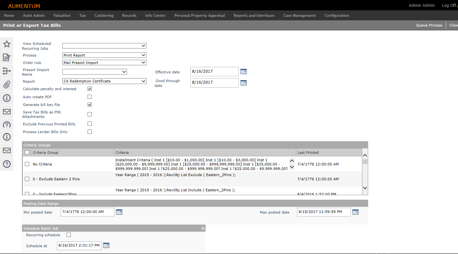Click into the Schedule at date field
458x254 pixels.
click(x=79, y=246)
